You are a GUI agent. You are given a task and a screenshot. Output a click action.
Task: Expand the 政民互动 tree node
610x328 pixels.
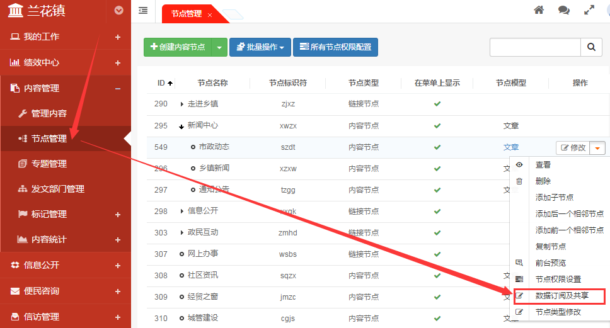pyautogui.click(x=181, y=232)
